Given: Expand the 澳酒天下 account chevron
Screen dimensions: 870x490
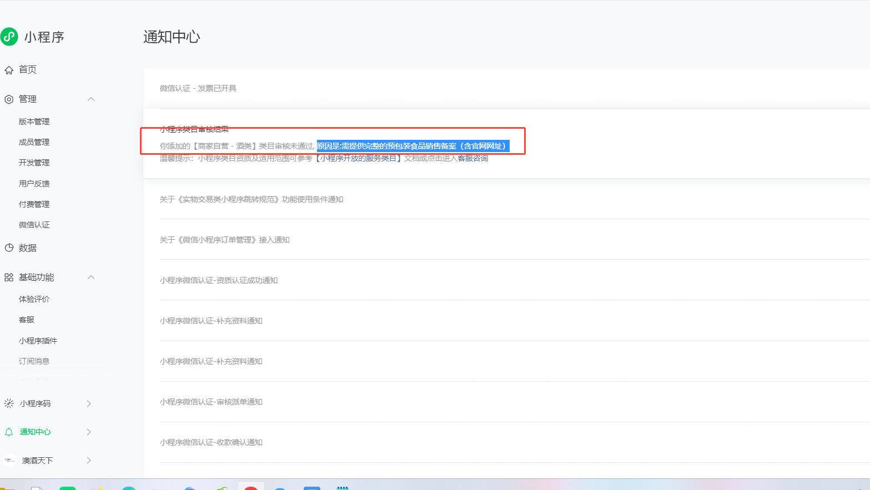Looking at the screenshot, I should point(89,460).
